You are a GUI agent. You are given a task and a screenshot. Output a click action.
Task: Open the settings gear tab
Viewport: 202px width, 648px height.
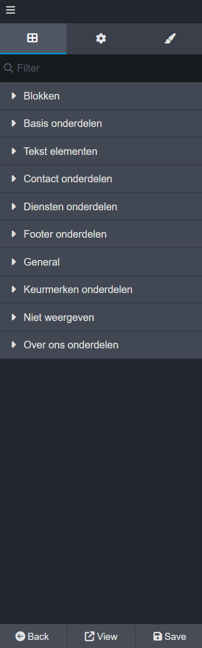coord(101,38)
